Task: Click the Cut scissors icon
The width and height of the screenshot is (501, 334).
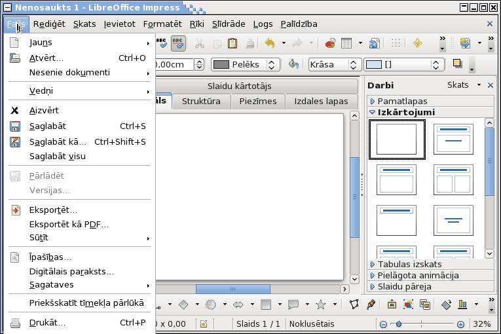Action: (x=200, y=43)
